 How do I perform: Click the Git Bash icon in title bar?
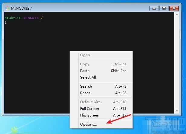click(x=7, y=8)
